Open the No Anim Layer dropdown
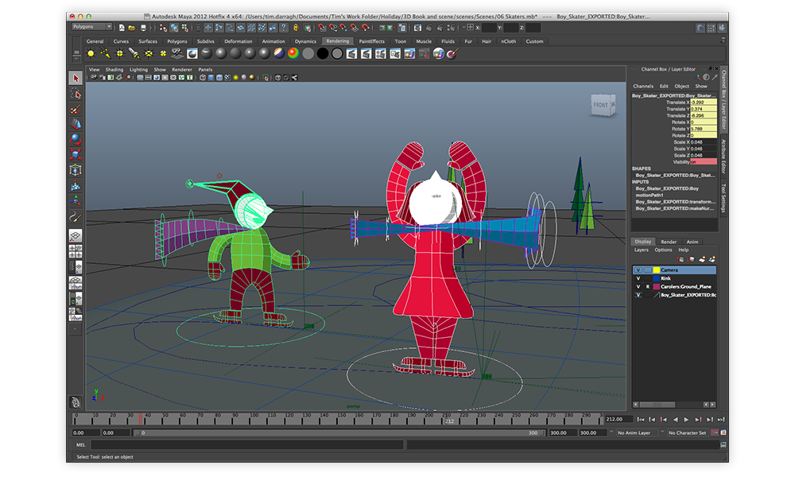This screenshot has width=795, height=477. 636,433
